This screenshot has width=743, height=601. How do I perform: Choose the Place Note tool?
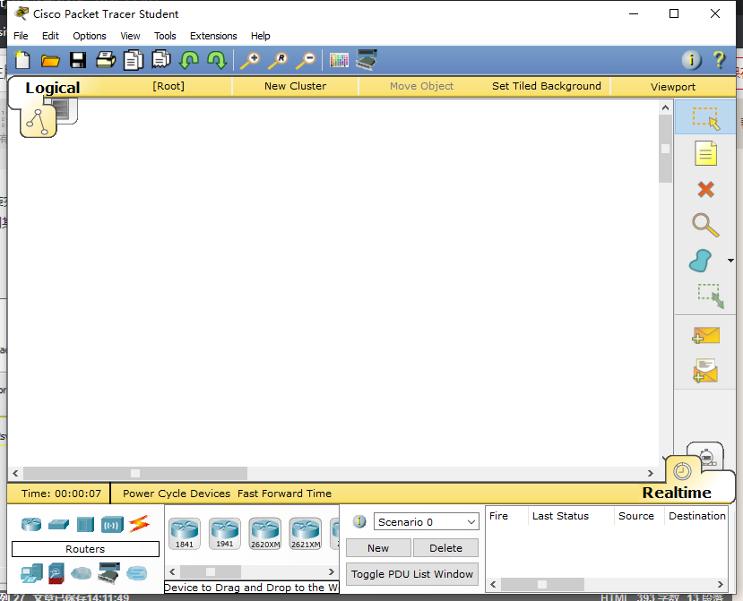[705, 153]
